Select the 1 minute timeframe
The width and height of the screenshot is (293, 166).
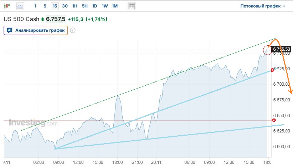tap(35, 6)
